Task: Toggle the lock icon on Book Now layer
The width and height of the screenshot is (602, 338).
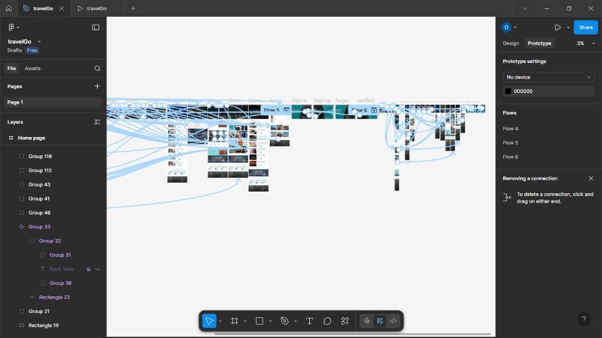Action: (x=89, y=269)
